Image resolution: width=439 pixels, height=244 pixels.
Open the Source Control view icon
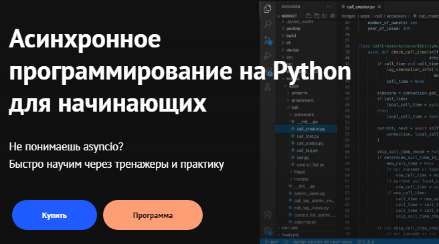click(268, 40)
